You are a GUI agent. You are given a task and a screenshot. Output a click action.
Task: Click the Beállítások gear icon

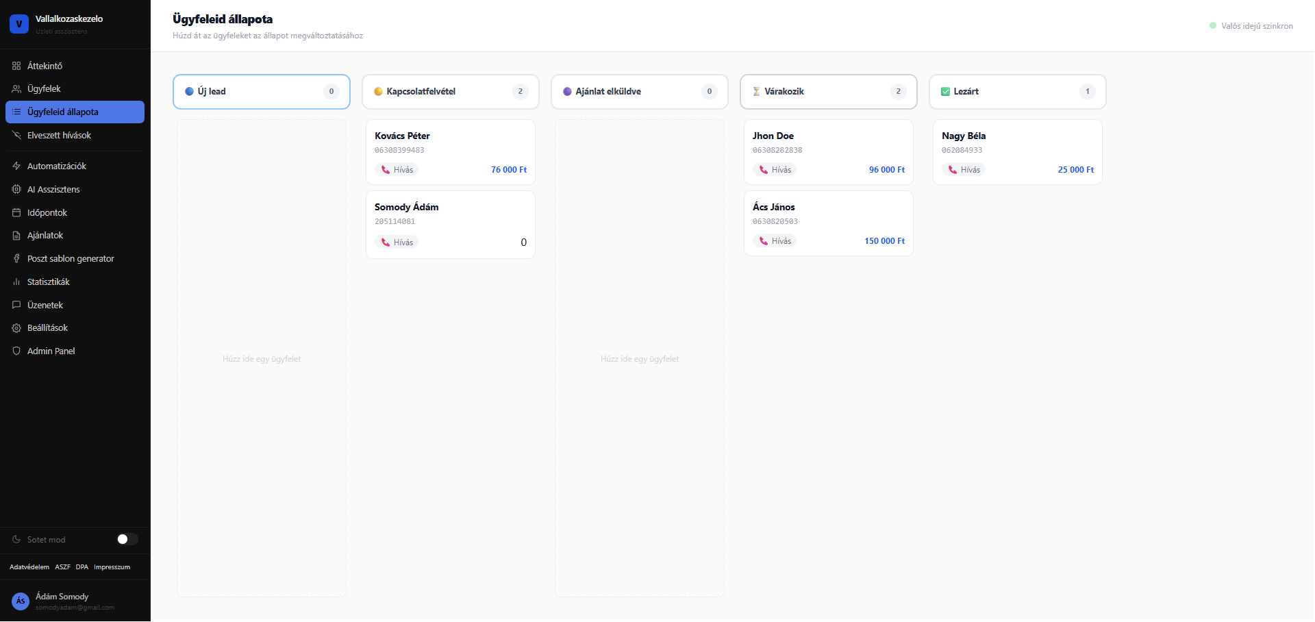click(x=16, y=328)
